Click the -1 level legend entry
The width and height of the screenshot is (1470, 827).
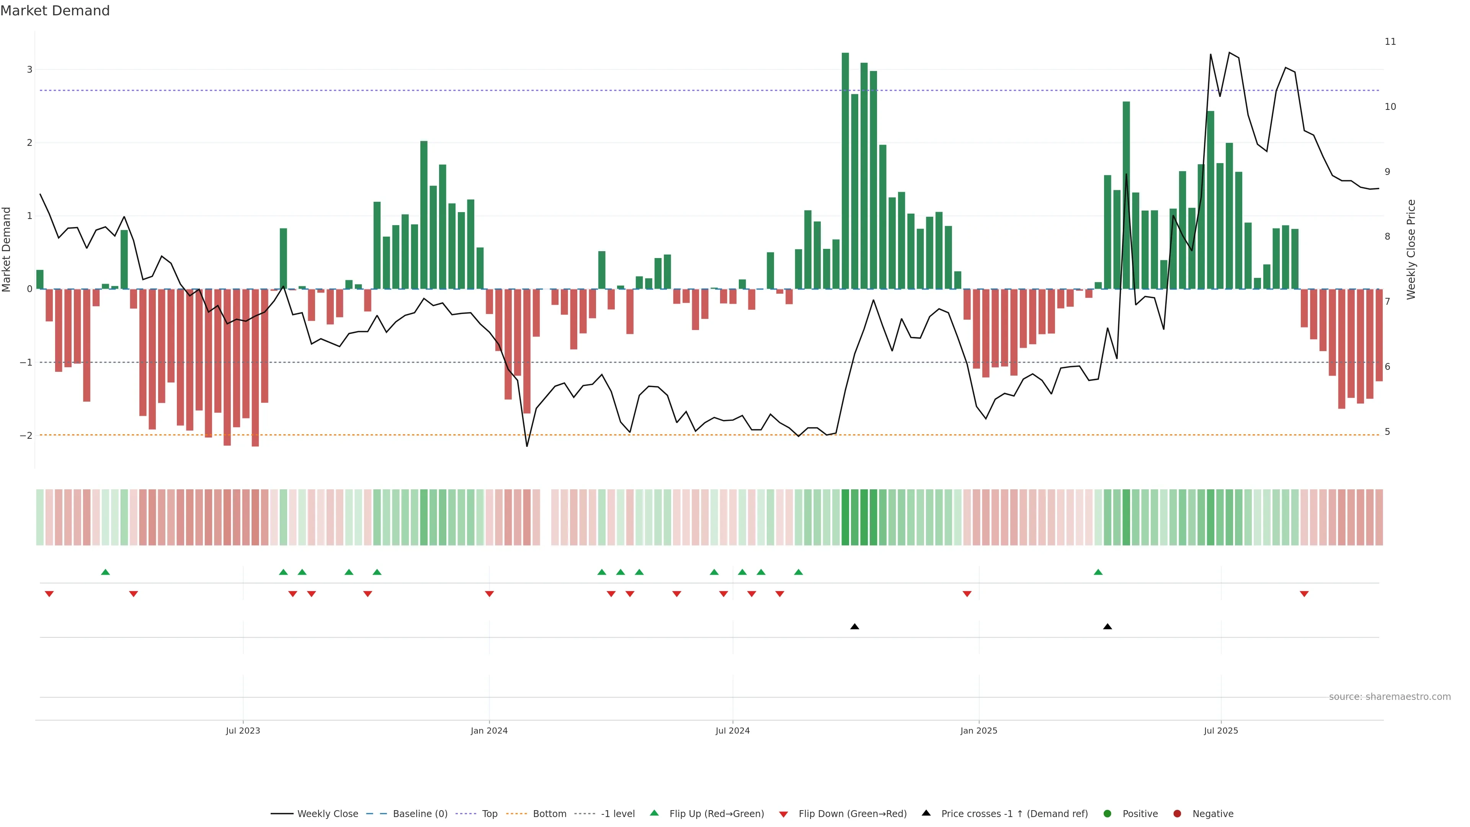[x=617, y=814]
